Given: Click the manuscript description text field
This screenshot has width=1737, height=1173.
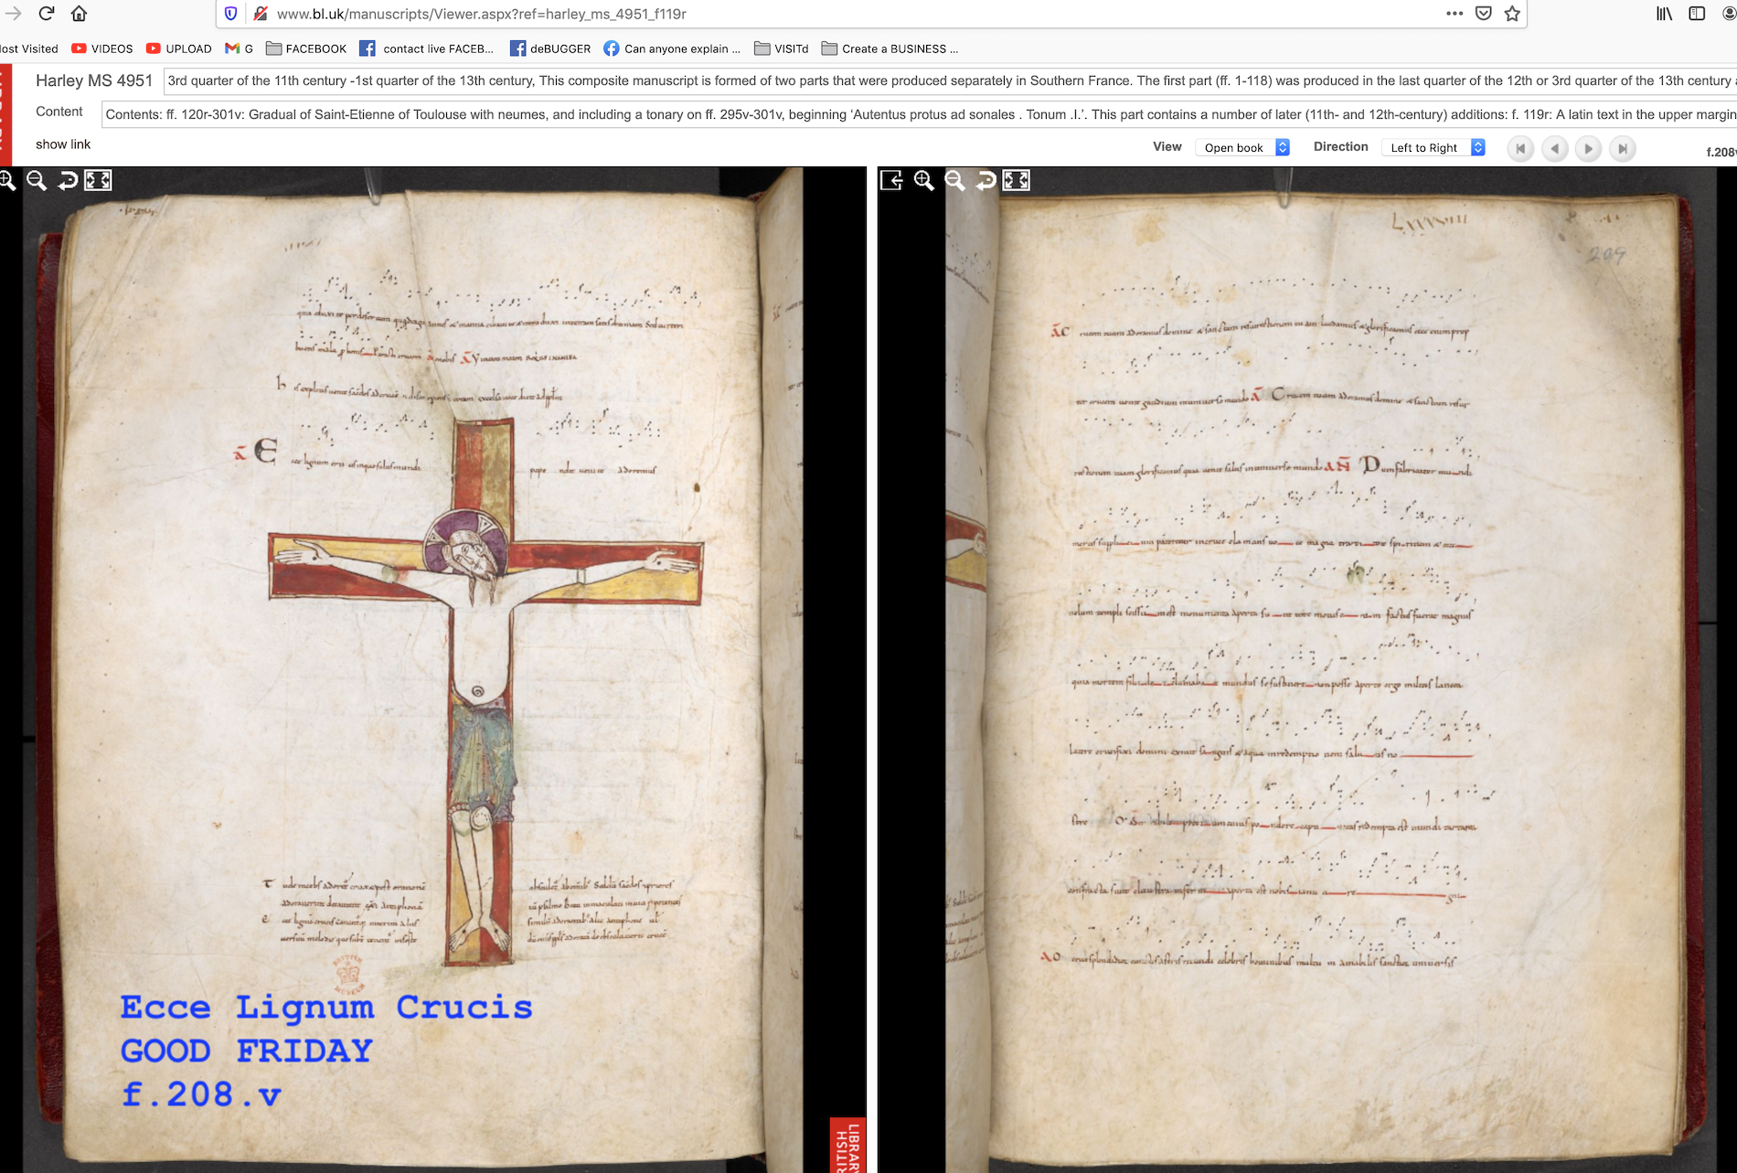Looking at the screenshot, I should [x=950, y=80].
